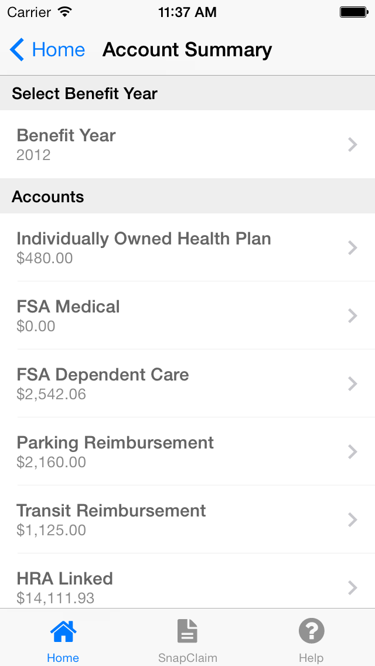This screenshot has width=375, height=666.
Task: Select the Parking Reimbursement account name
Action: [115, 443]
